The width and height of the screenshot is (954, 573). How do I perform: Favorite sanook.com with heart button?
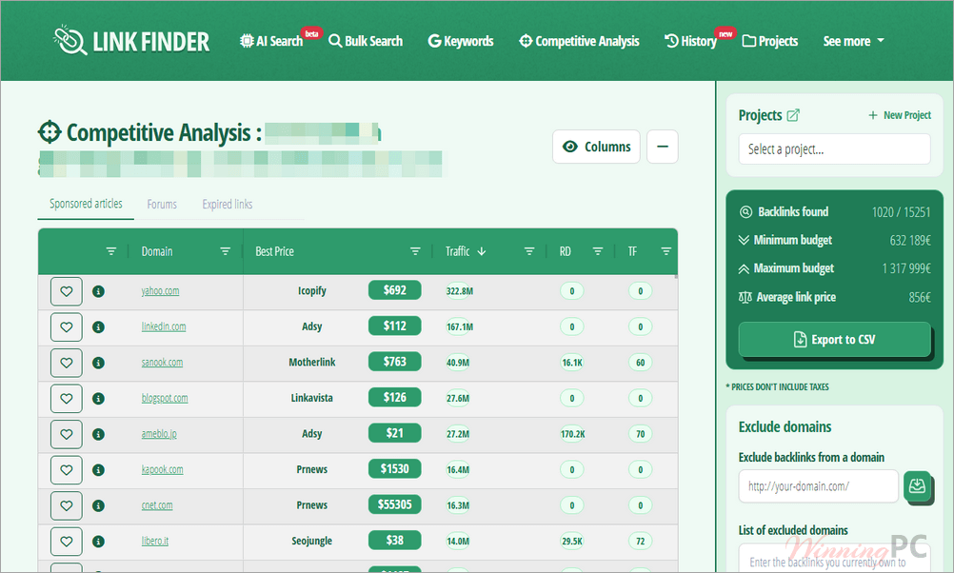[x=67, y=364]
